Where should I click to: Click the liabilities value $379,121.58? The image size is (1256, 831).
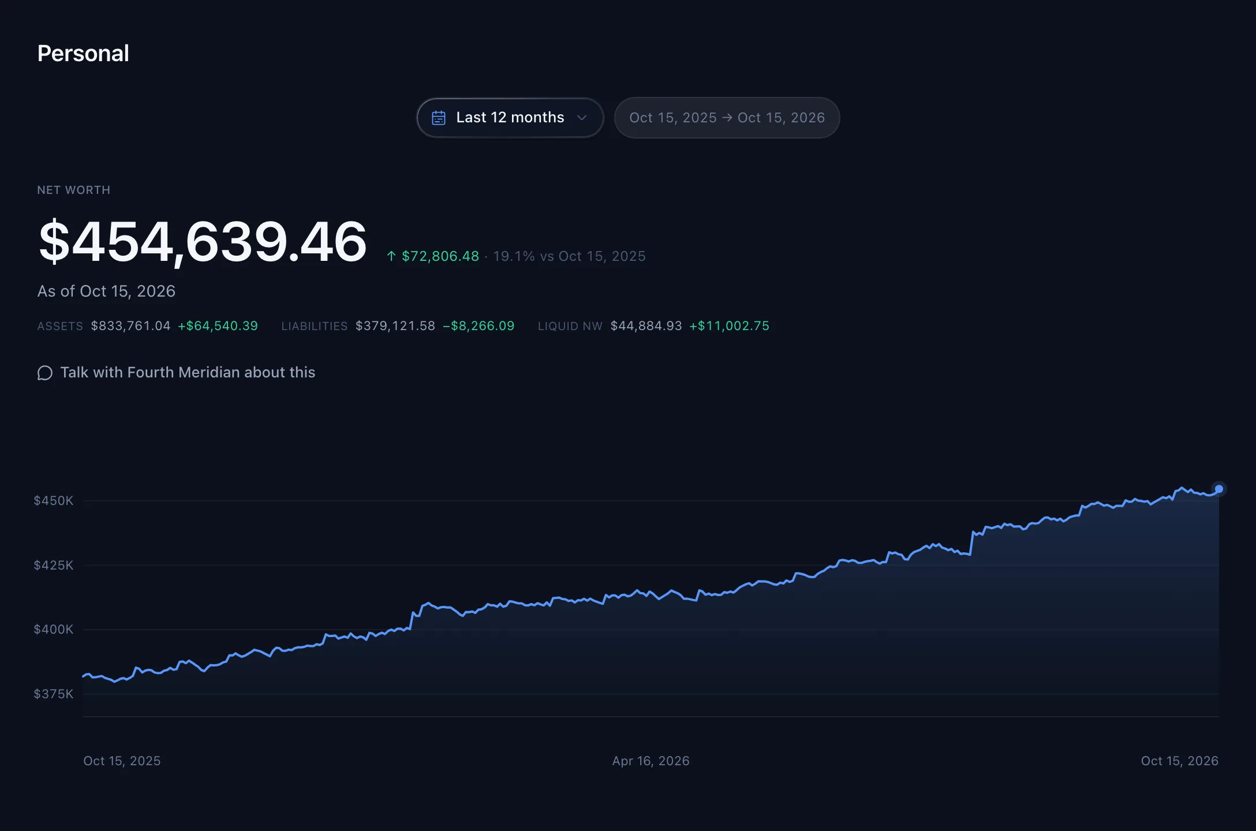click(x=395, y=326)
